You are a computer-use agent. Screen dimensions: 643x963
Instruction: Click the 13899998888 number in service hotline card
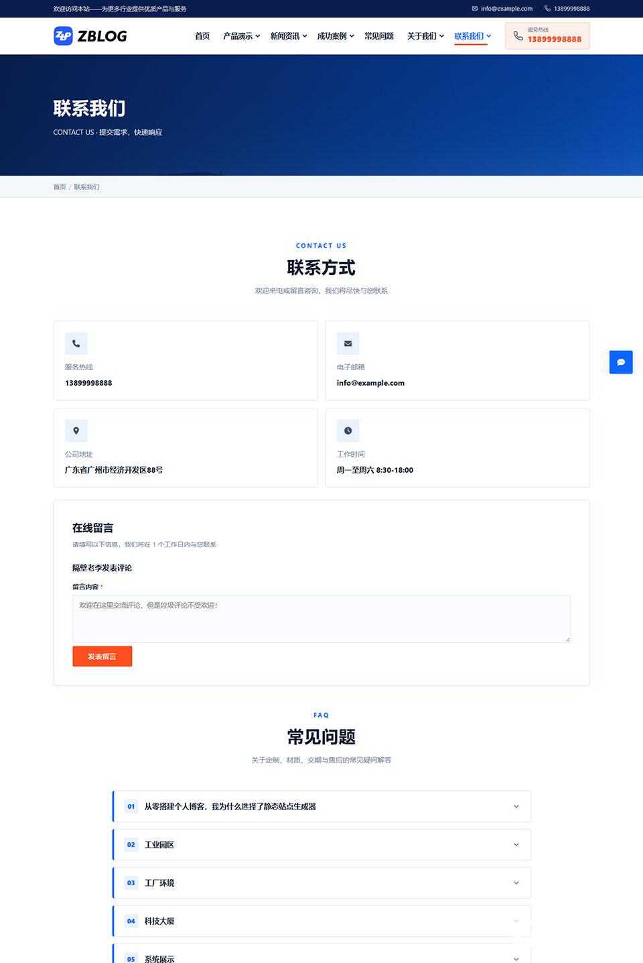click(x=88, y=383)
